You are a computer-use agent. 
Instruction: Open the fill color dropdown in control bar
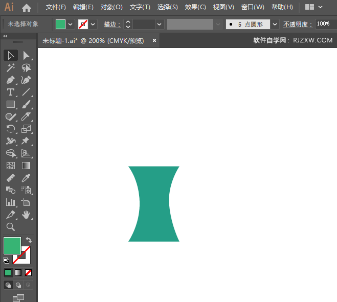point(71,24)
